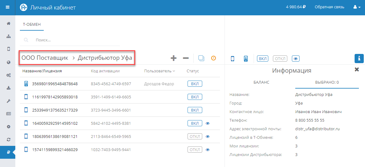Screen dimensions: 365x167
Task: Click the copy squares icon in toolbar
Action: pyautogui.click(x=201, y=58)
